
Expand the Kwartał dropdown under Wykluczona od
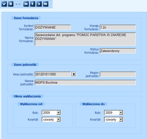58,119
